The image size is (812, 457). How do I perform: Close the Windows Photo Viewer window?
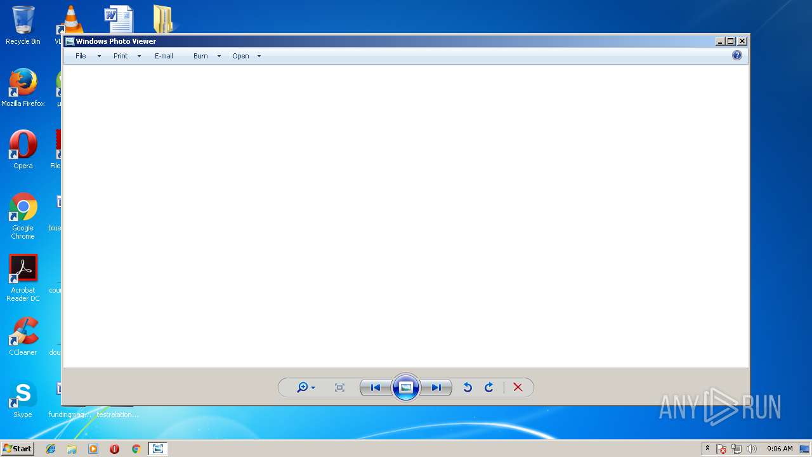tap(742, 41)
